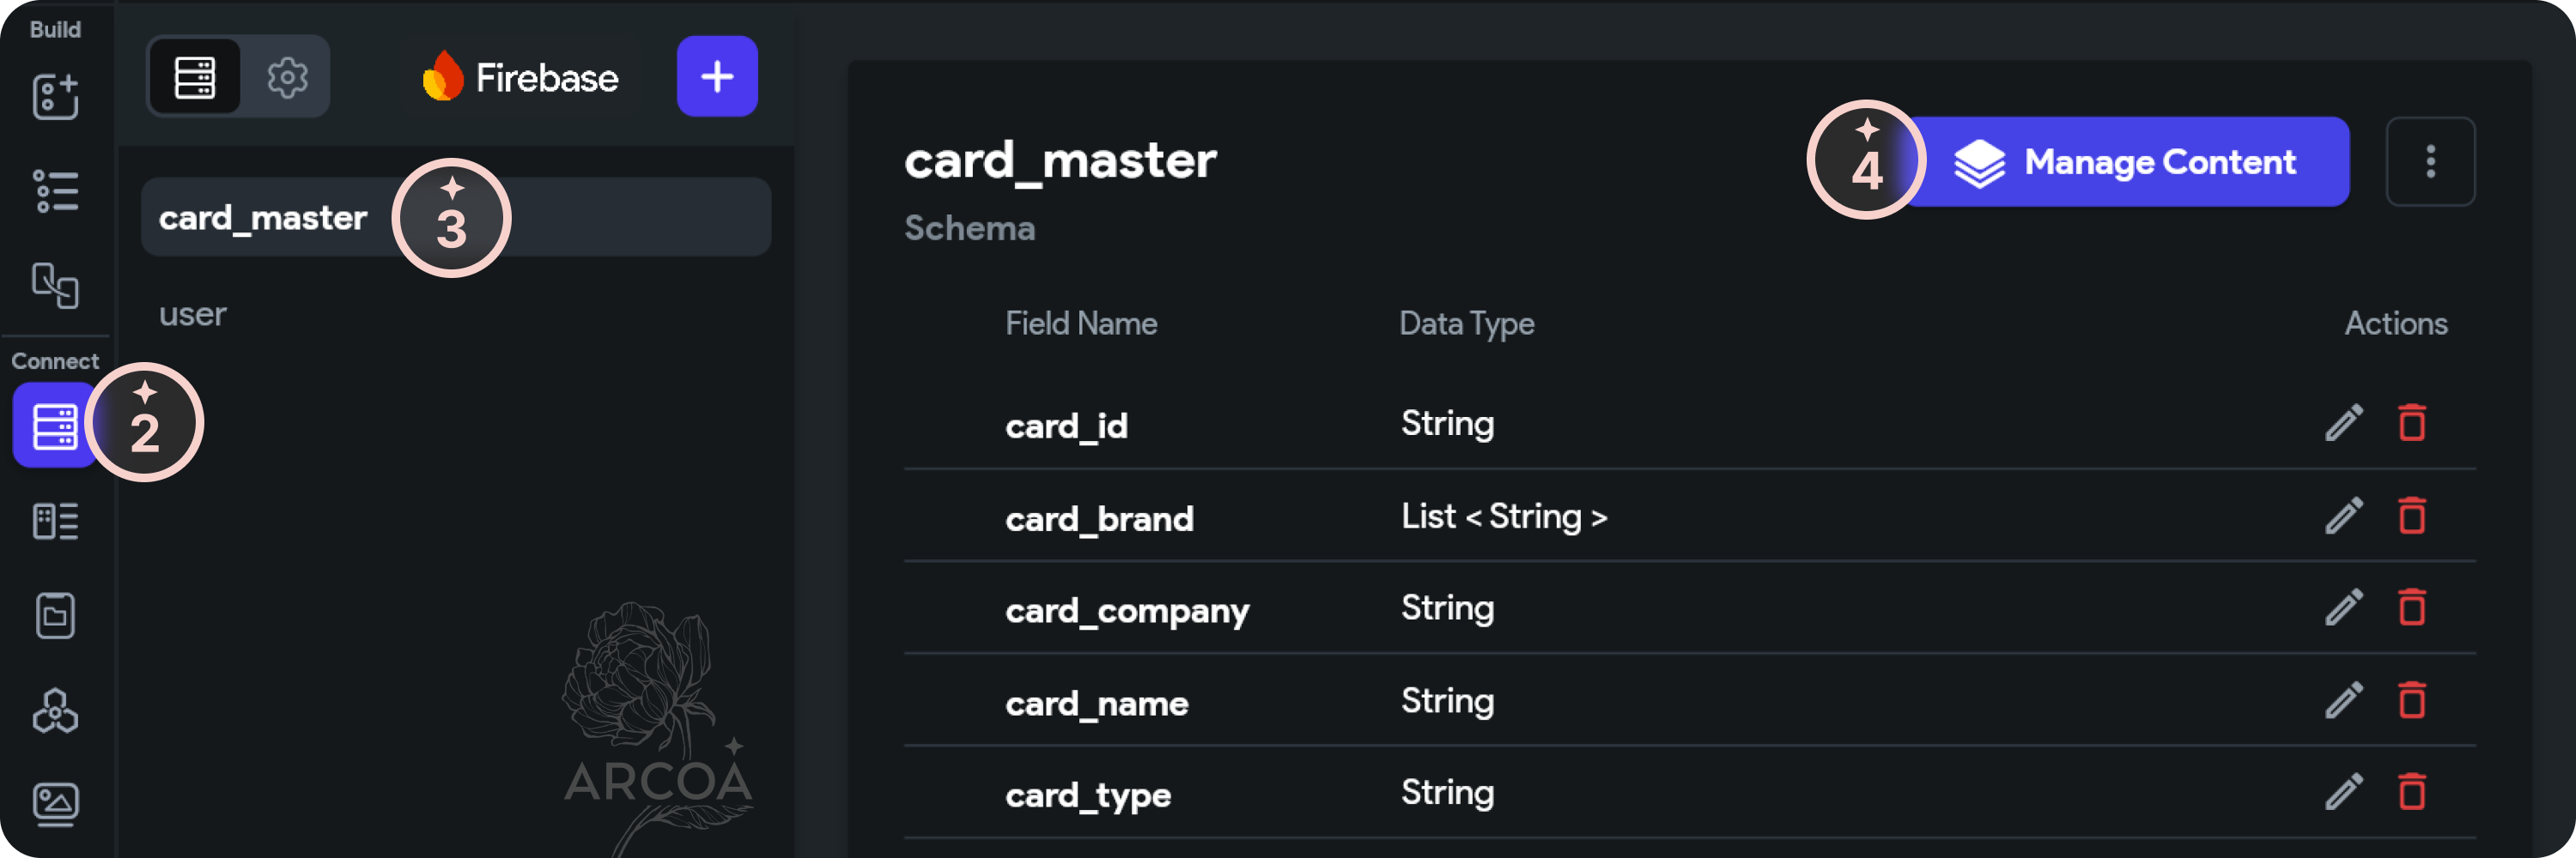Open the three-dot menu beside Manage Content
The width and height of the screenshot is (2576, 858).
coord(2431,160)
